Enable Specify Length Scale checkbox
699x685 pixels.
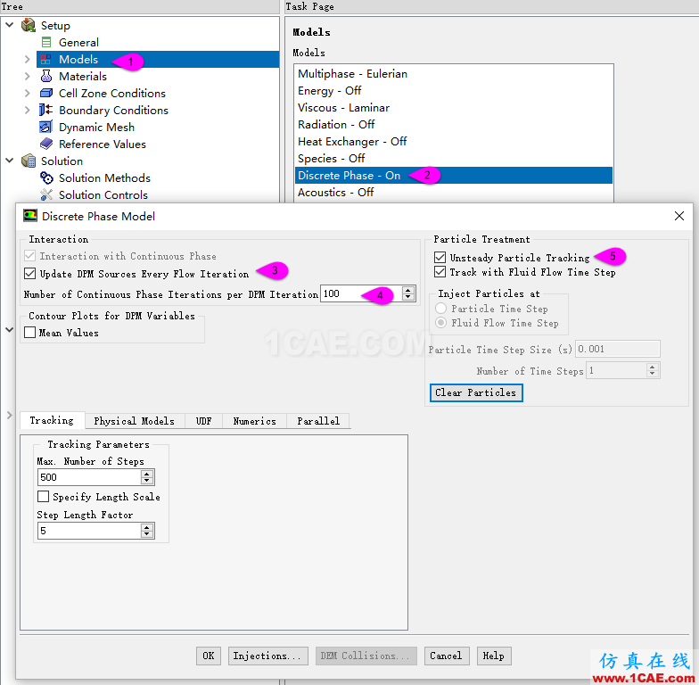43,496
